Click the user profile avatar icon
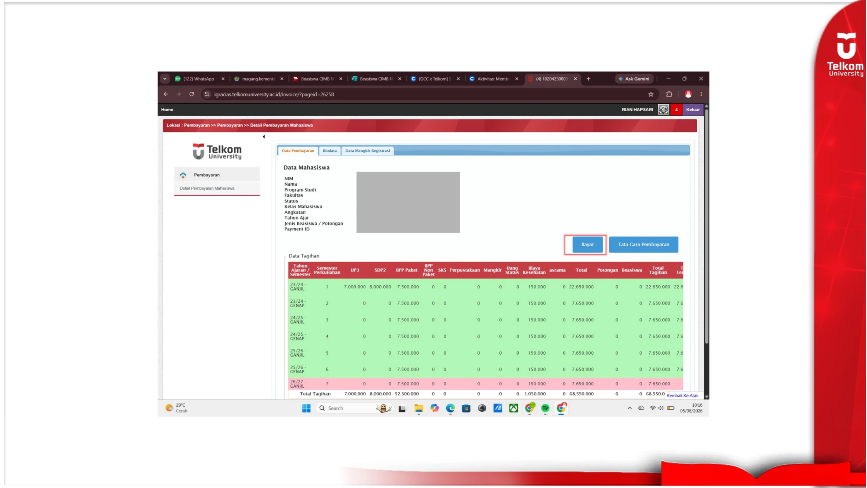Viewport: 867px width, 488px height. (x=663, y=109)
